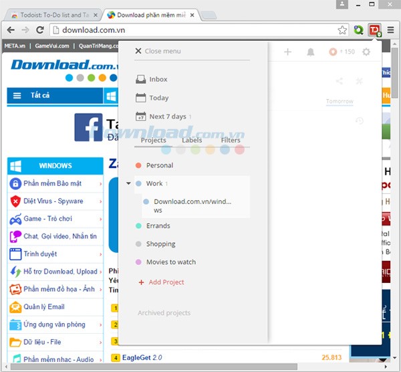
Task: Open the Todoist settings gear
Action: click(x=366, y=52)
